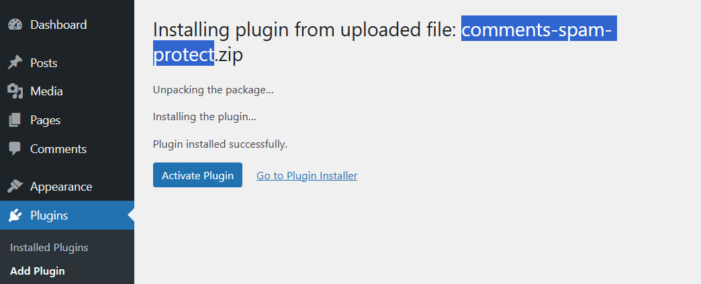Click the Dashboard gauge icon
Viewport: 701px width, 284px height.
[15, 25]
